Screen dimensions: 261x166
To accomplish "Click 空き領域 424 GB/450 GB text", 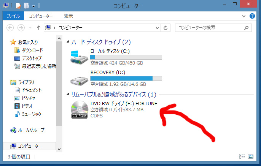I will coord(117,63).
